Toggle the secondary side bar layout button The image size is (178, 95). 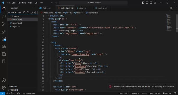pyautogui.click(x=151, y=3)
